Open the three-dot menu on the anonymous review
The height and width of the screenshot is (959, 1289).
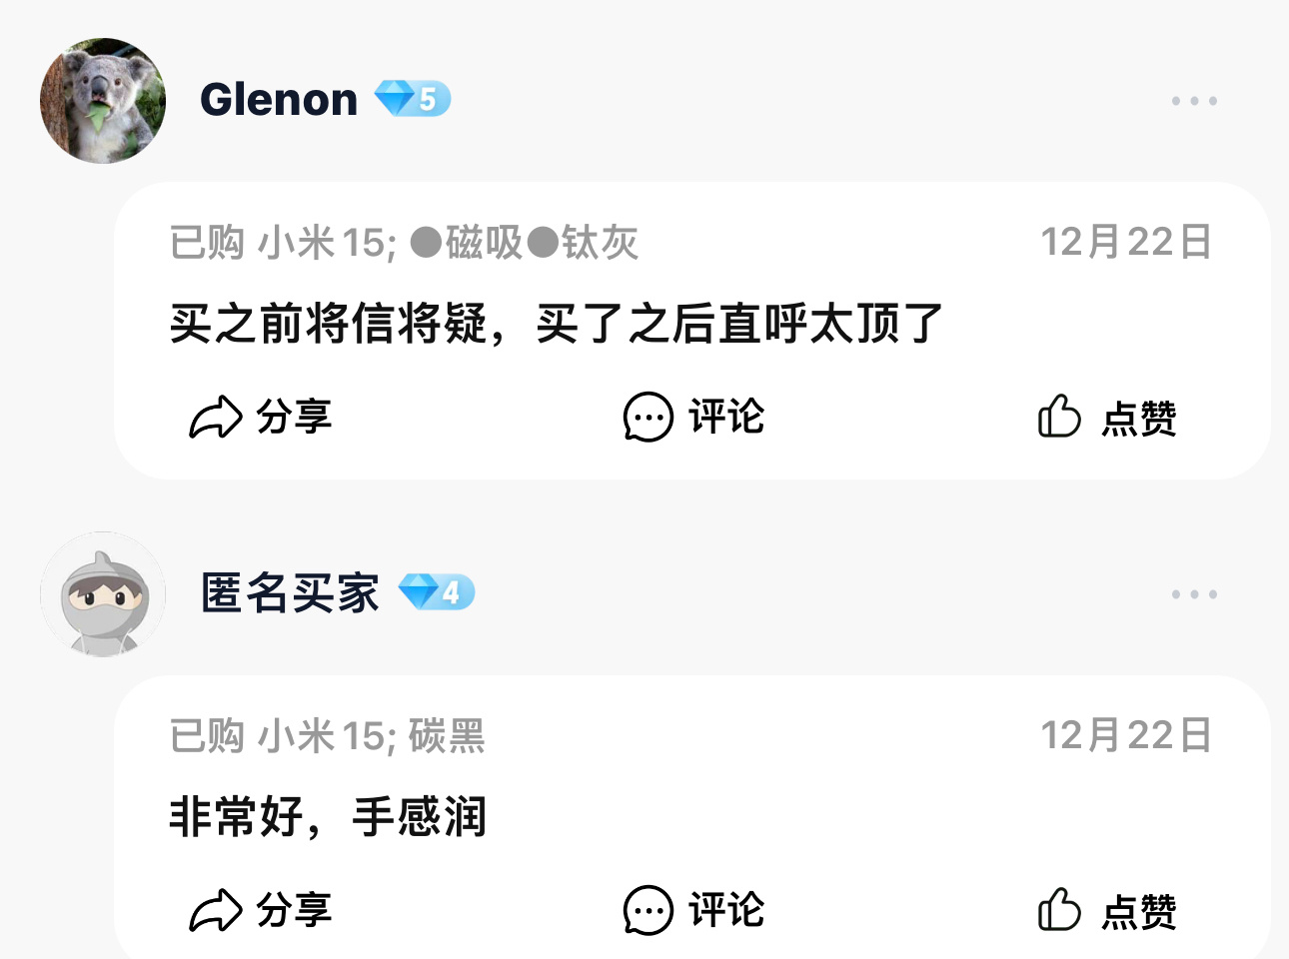pyautogui.click(x=1194, y=594)
